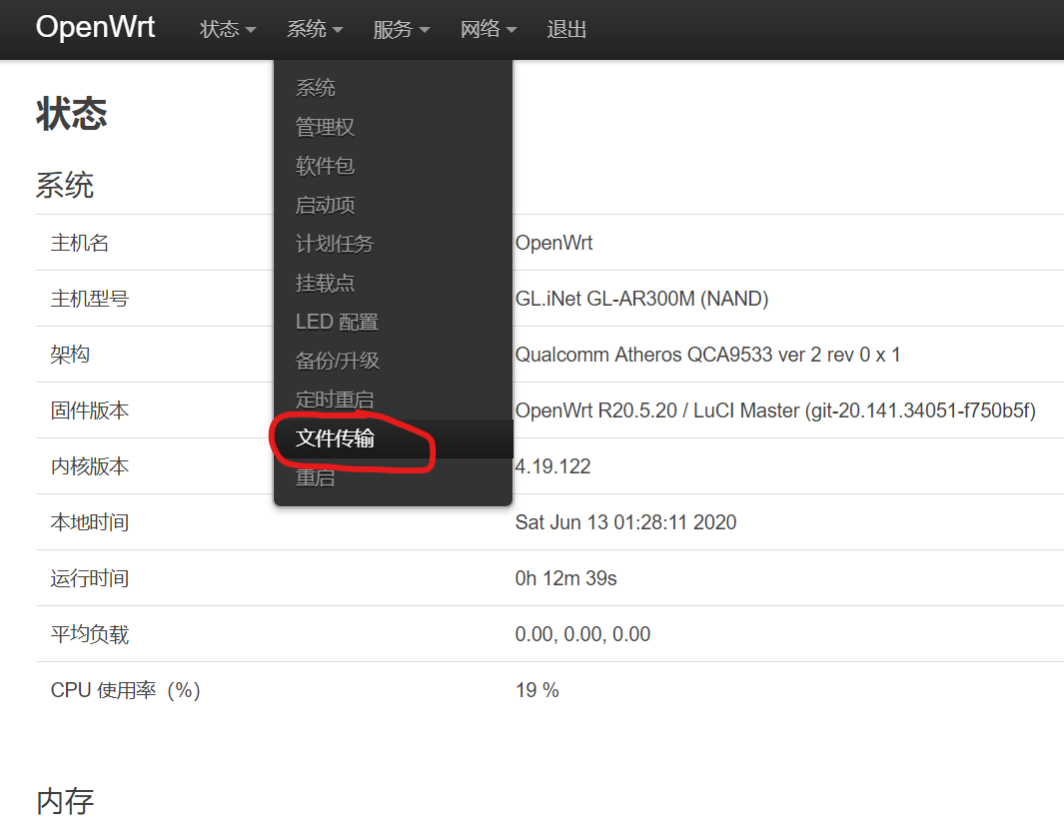Select the 运行时间 row label
This screenshot has width=1064, height=819.
tap(90, 578)
